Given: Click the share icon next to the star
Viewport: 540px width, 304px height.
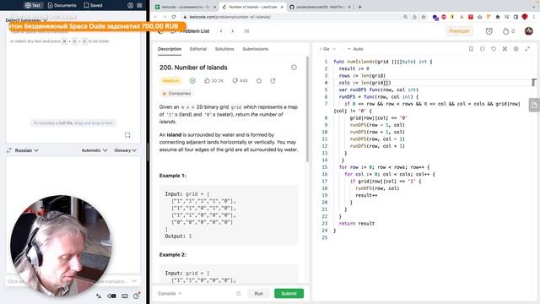Looking at the screenshot, I should click(x=273, y=81).
